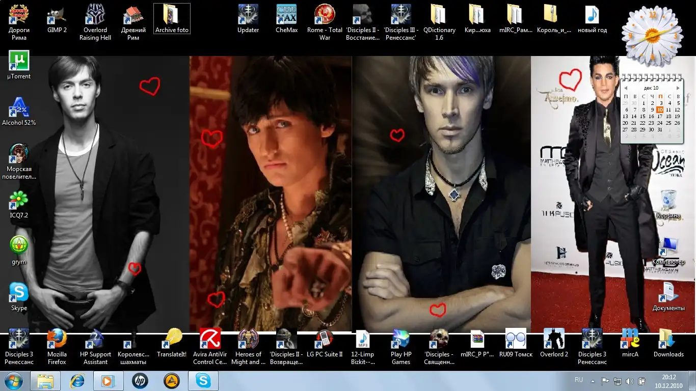Select the ICQ7.2 flower icon

[19, 201]
